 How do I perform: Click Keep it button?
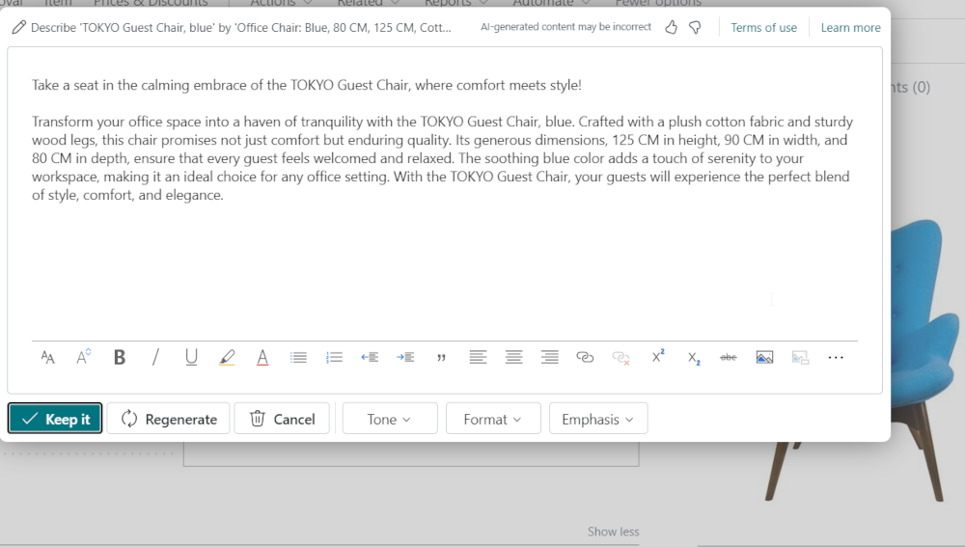point(55,419)
